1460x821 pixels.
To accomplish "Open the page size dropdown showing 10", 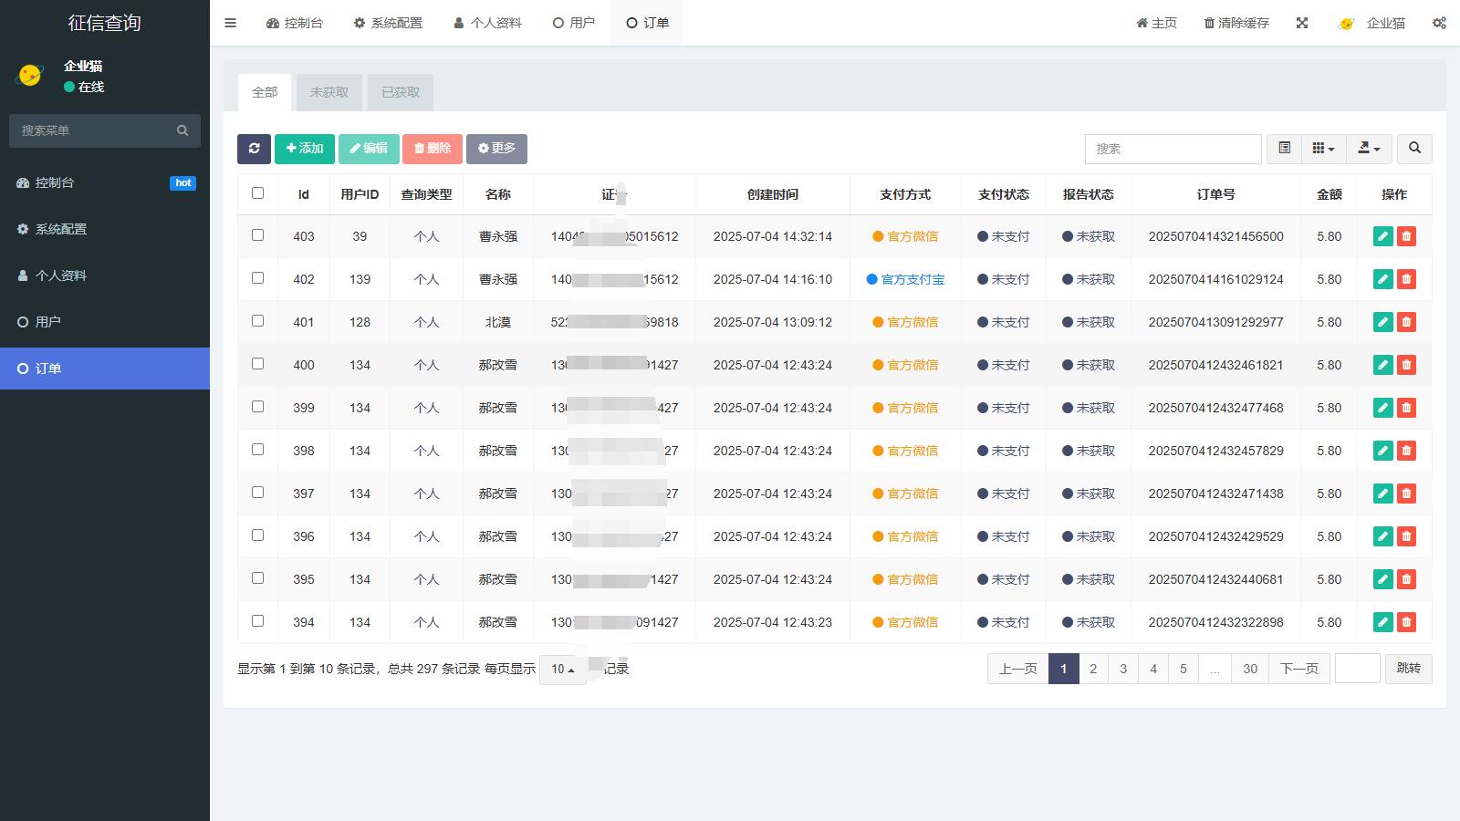I will click(562, 670).
